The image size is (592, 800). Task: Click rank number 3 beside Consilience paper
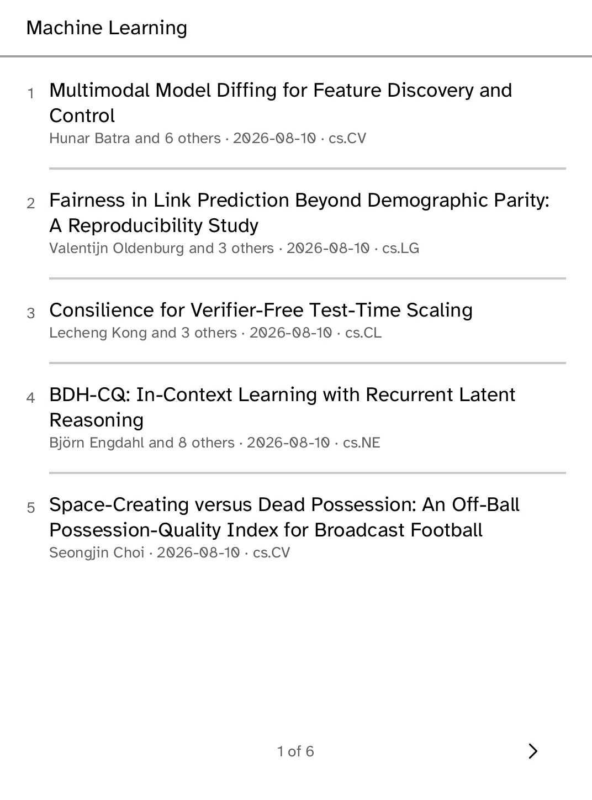pos(31,313)
